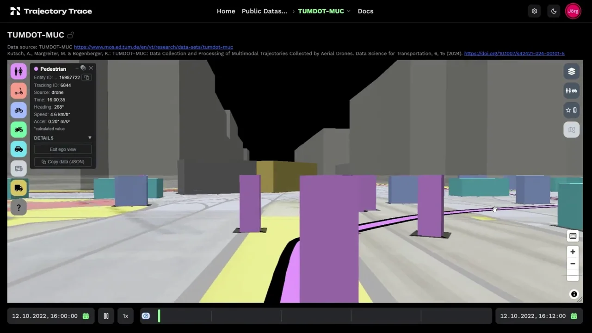Expand the DETAILS section arrow
The height and width of the screenshot is (333, 592).
pyautogui.click(x=90, y=138)
